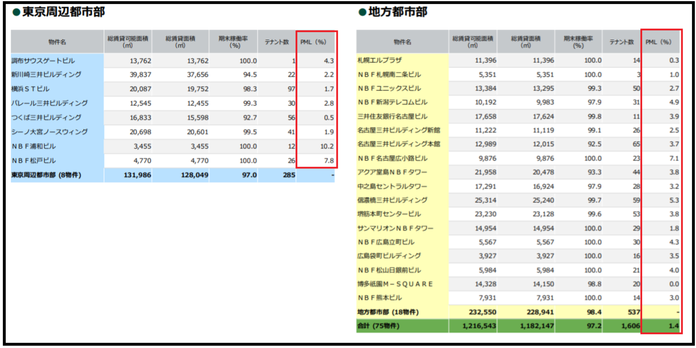Click 'PML (%)' header in the right 地方都市部 table
Screen dimensions: 696x348
pyautogui.click(x=658, y=42)
